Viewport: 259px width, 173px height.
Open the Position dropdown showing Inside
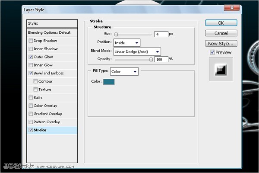[x=127, y=43]
